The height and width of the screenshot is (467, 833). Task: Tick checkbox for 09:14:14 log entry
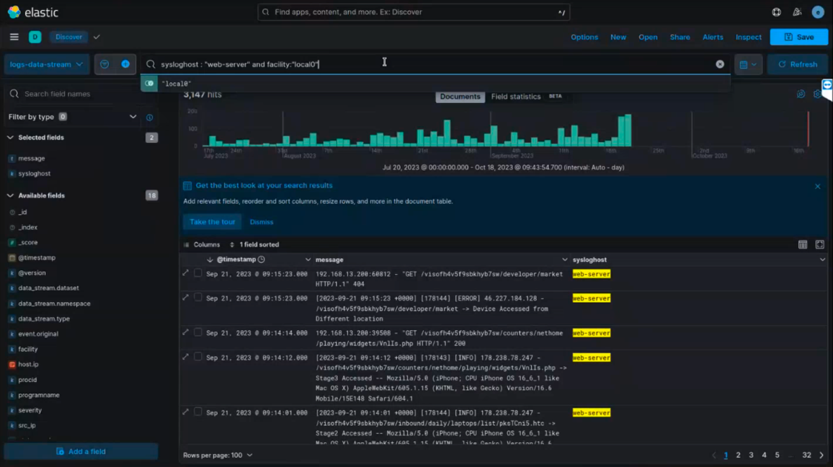click(x=198, y=333)
